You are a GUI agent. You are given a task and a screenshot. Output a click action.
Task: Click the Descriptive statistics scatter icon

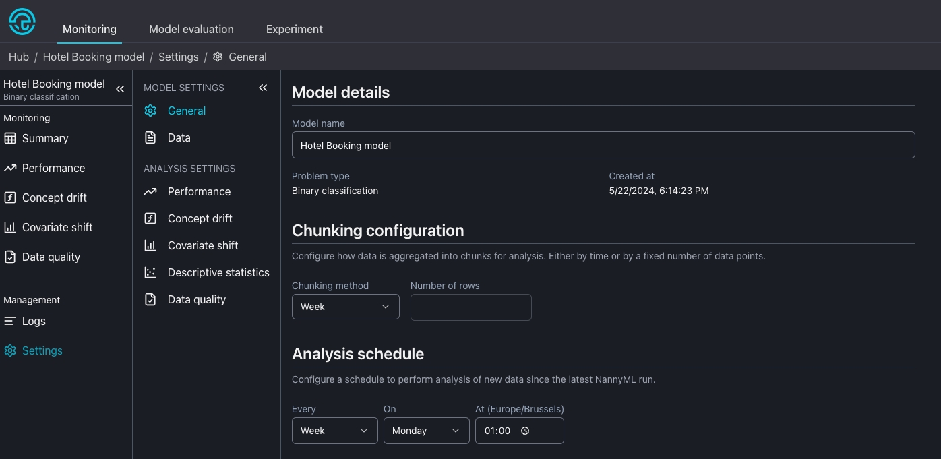[x=150, y=272]
